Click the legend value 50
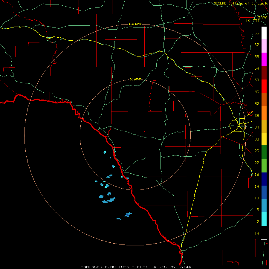 [257, 80]
